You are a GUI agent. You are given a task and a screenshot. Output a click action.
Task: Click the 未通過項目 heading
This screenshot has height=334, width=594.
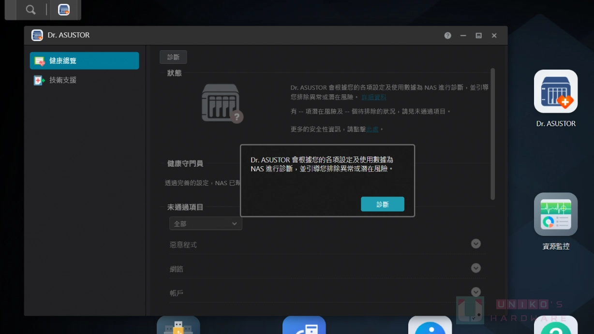pyautogui.click(x=185, y=207)
